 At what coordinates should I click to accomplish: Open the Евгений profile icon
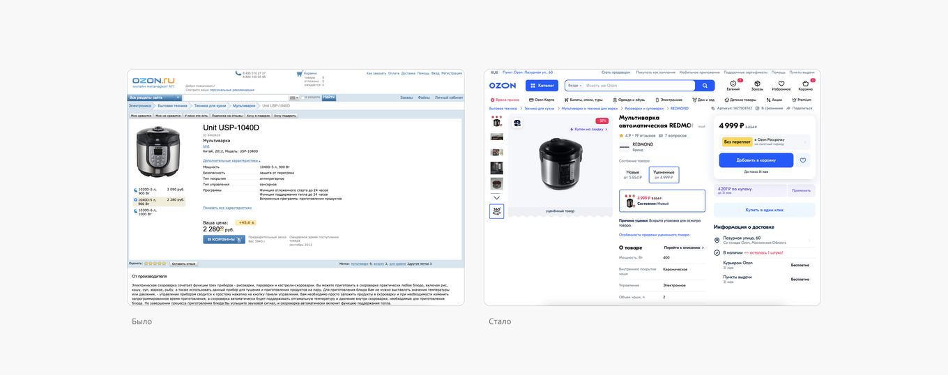point(733,84)
